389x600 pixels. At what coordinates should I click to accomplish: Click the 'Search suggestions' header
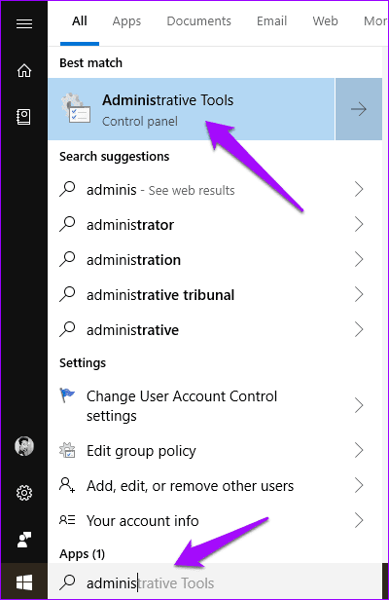pyautogui.click(x=114, y=157)
